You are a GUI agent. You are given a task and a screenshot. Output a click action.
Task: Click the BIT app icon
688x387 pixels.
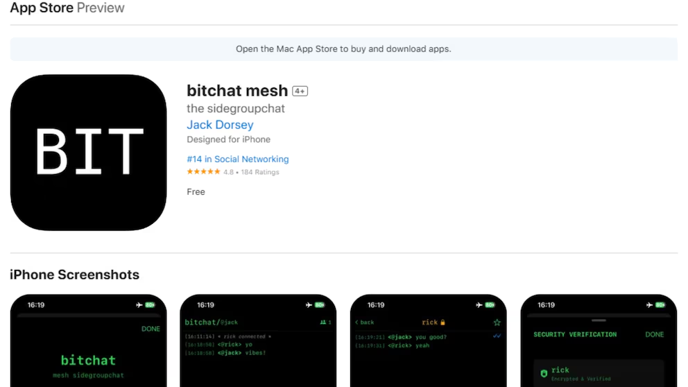pyautogui.click(x=89, y=153)
